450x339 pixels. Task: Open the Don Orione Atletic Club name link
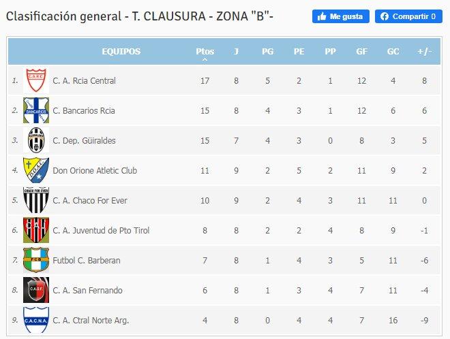pos(95,170)
